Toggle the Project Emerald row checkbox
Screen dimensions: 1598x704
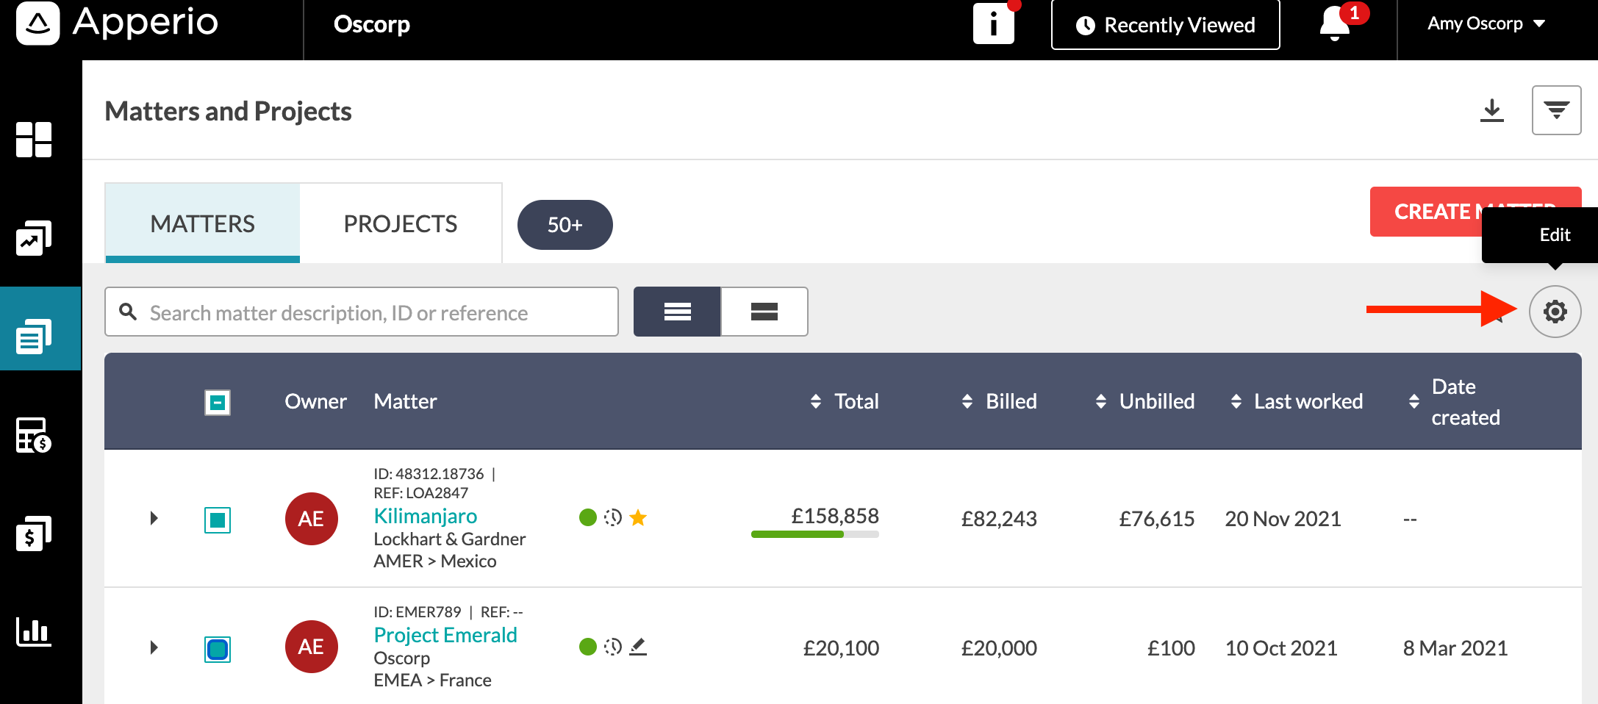pyautogui.click(x=218, y=650)
